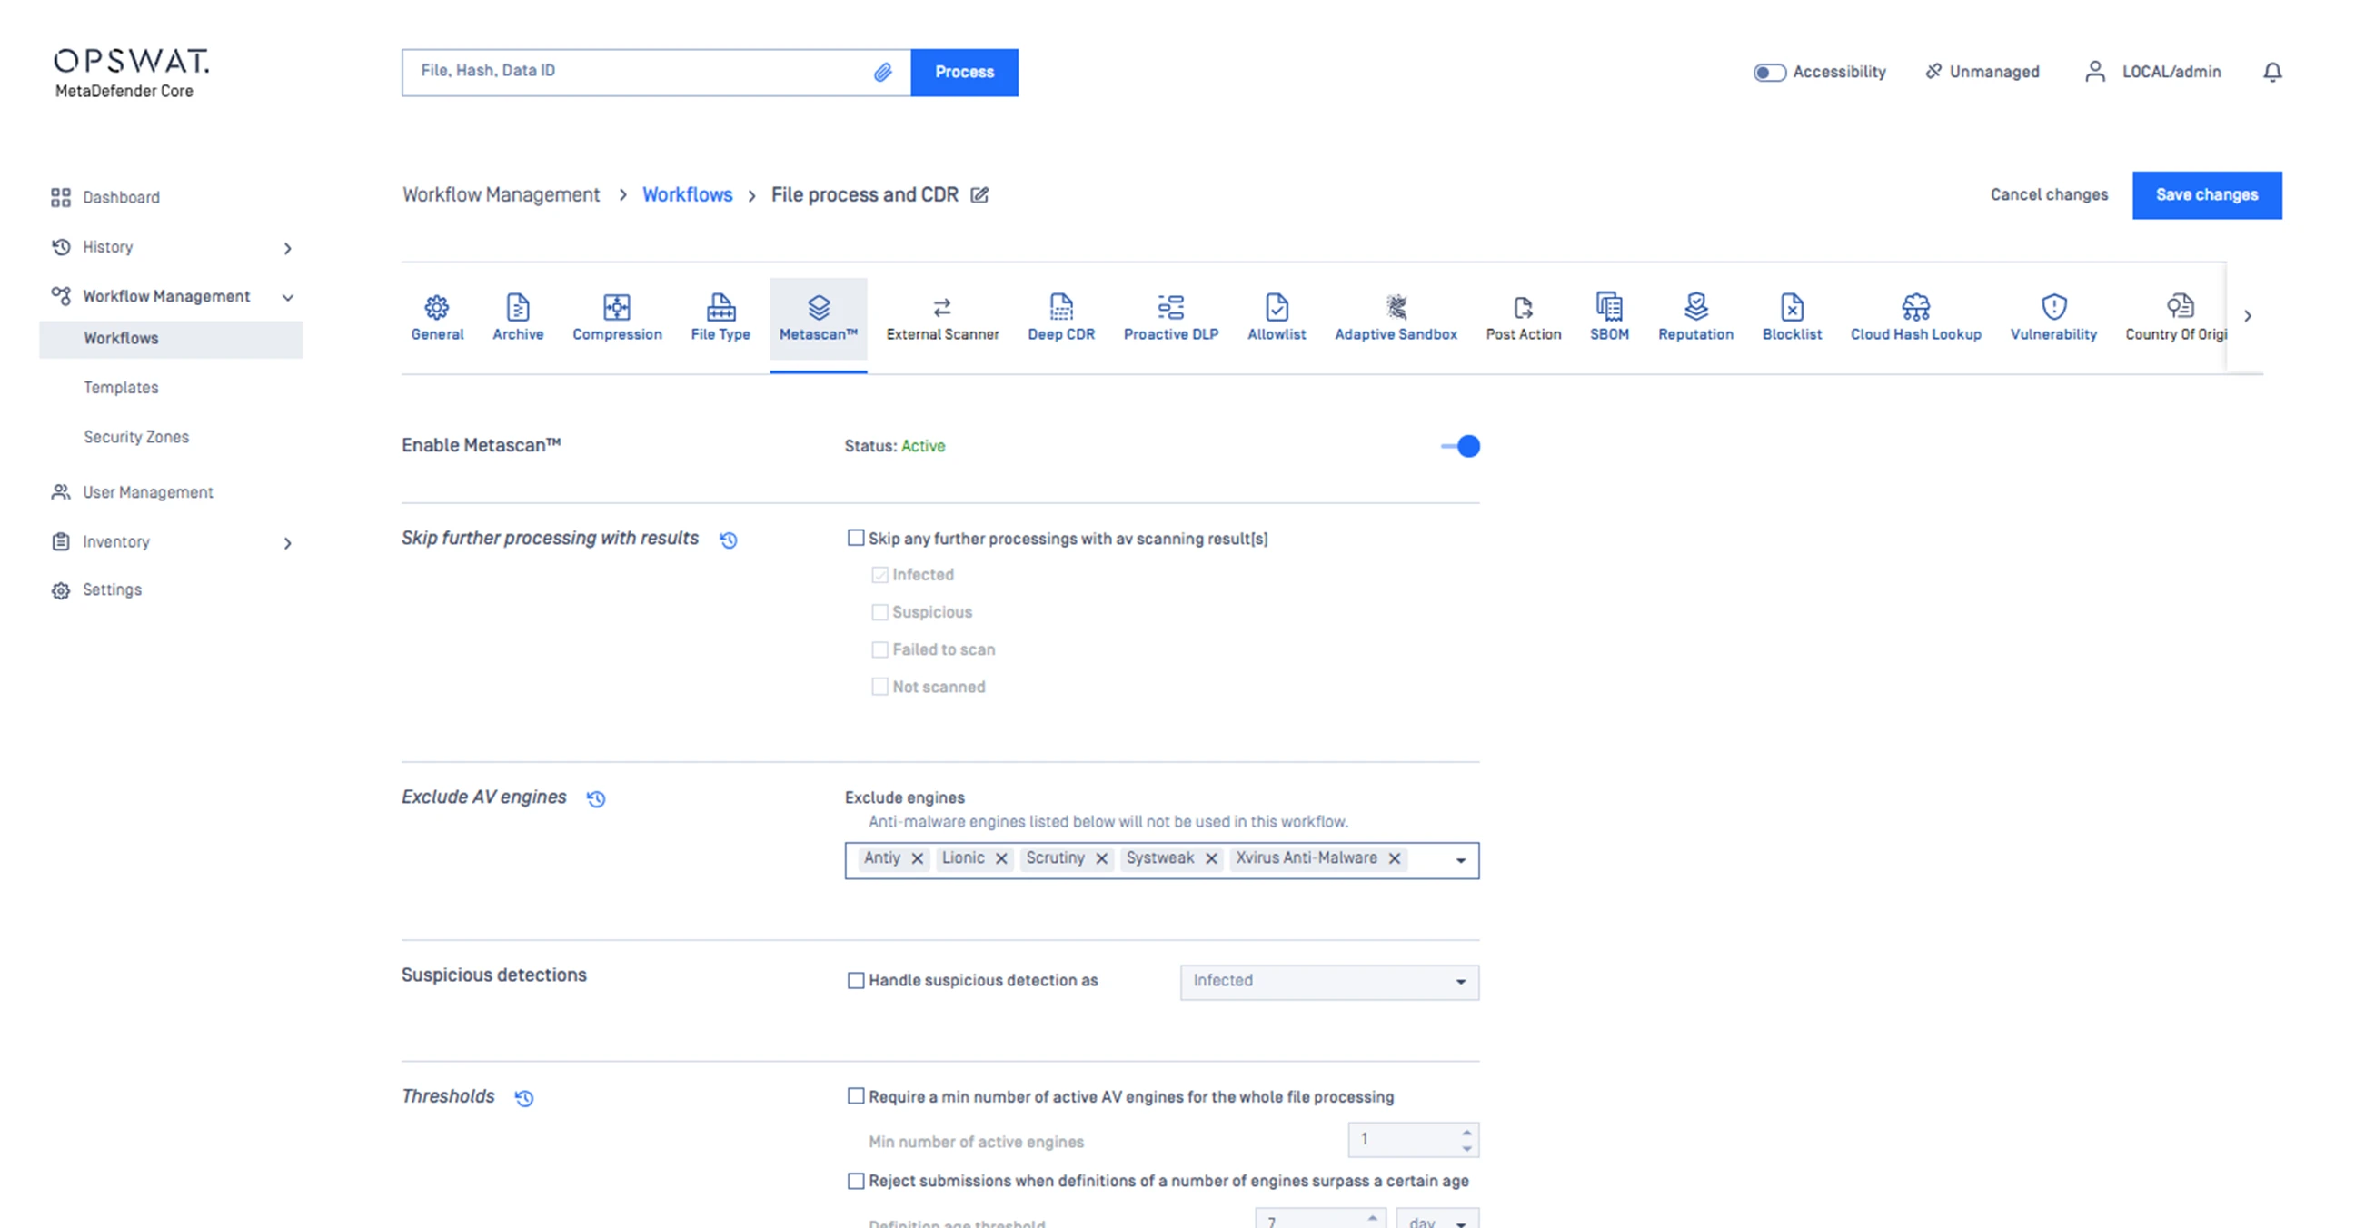
Task: Enable skip further processings with av results
Action: point(856,539)
